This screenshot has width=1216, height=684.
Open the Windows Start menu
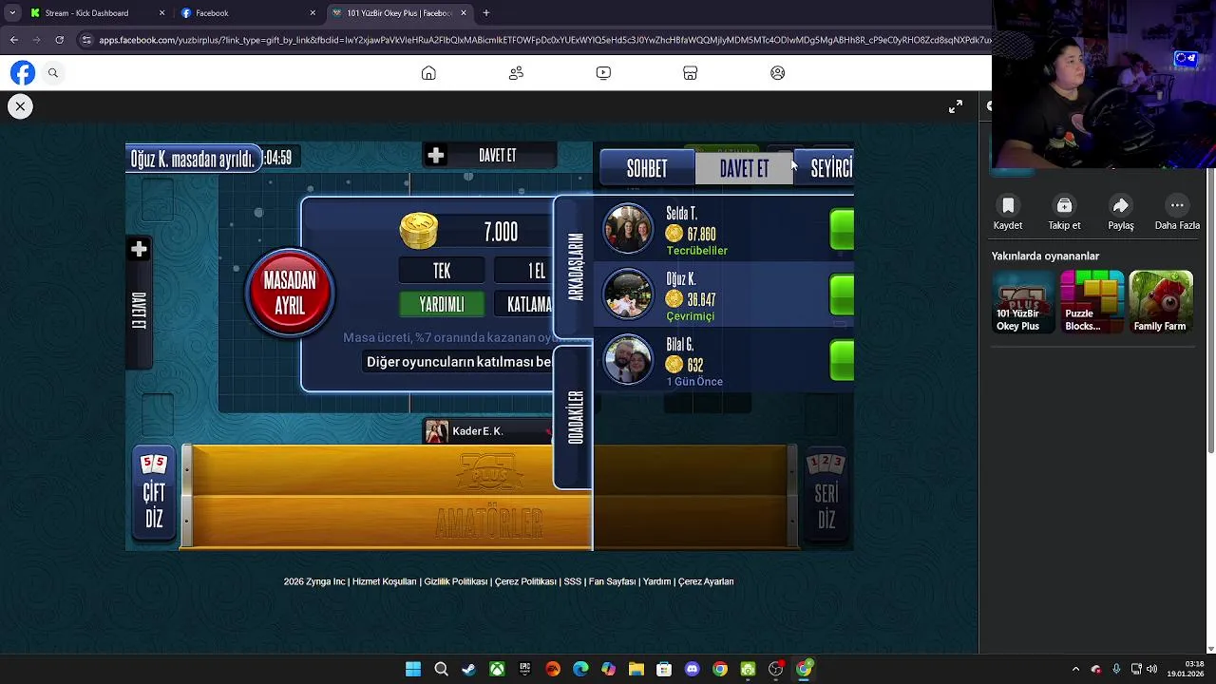tap(413, 669)
